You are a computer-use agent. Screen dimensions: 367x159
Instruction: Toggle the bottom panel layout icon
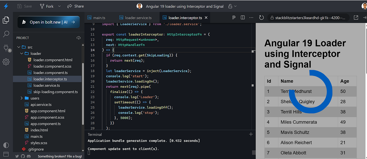pos(6,154)
